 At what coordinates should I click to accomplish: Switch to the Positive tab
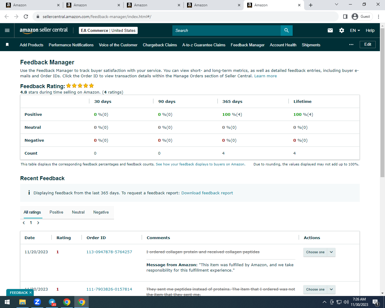56,212
